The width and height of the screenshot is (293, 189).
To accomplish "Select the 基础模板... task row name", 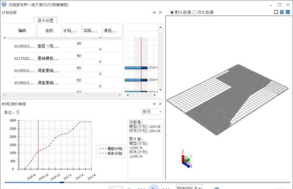I will pyautogui.click(x=49, y=59).
